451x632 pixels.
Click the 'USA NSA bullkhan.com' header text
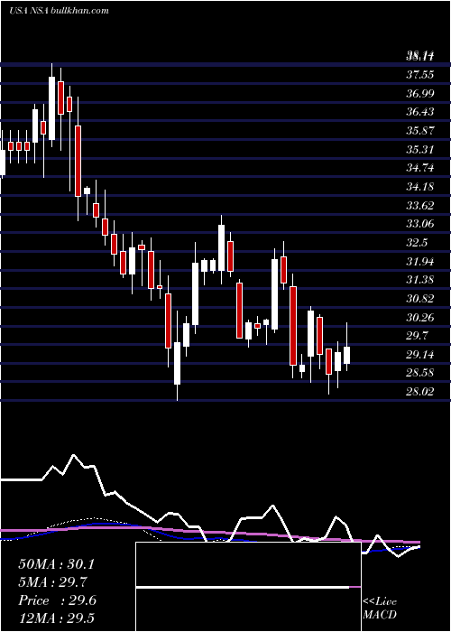tap(59, 11)
